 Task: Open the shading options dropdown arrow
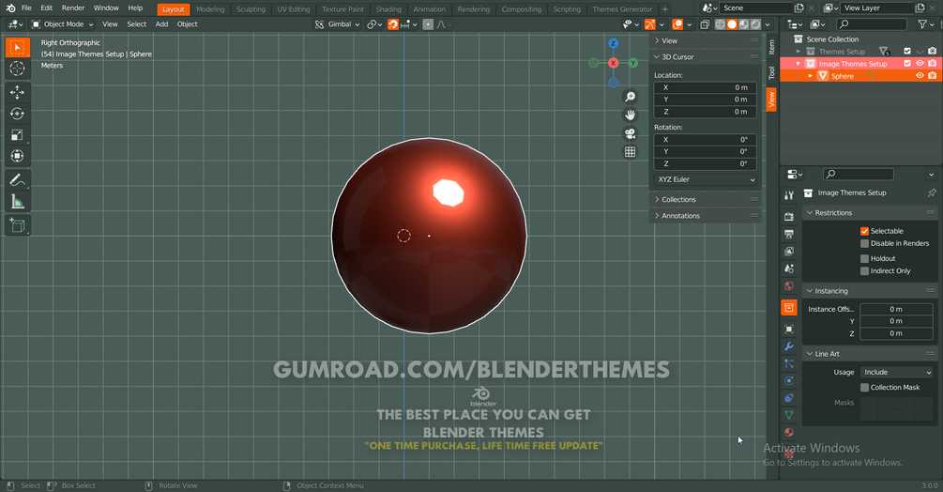coord(768,24)
